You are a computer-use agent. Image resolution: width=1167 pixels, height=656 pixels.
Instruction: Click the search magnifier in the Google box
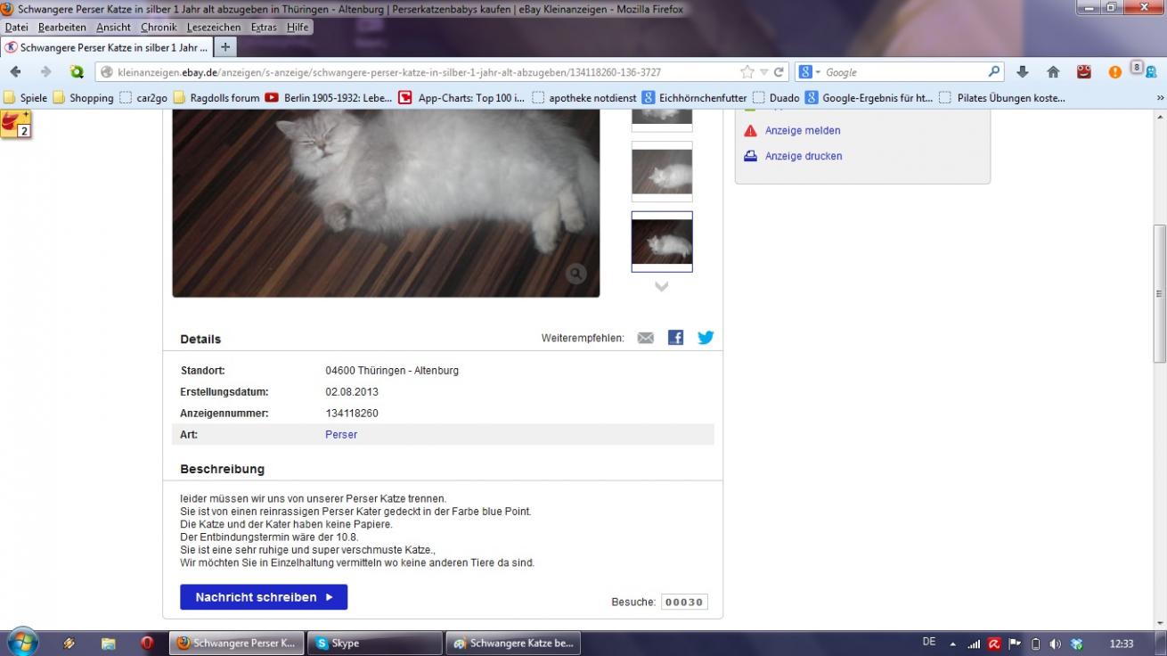coord(994,72)
